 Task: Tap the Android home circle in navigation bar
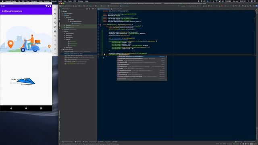click(x=26, y=108)
